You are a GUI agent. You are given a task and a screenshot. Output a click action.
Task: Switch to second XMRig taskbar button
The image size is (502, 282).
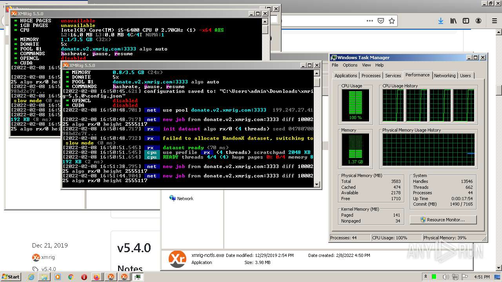(x=124, y=277)
